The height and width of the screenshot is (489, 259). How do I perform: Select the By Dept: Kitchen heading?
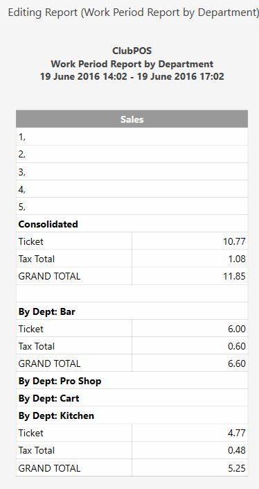coord(56,415)
